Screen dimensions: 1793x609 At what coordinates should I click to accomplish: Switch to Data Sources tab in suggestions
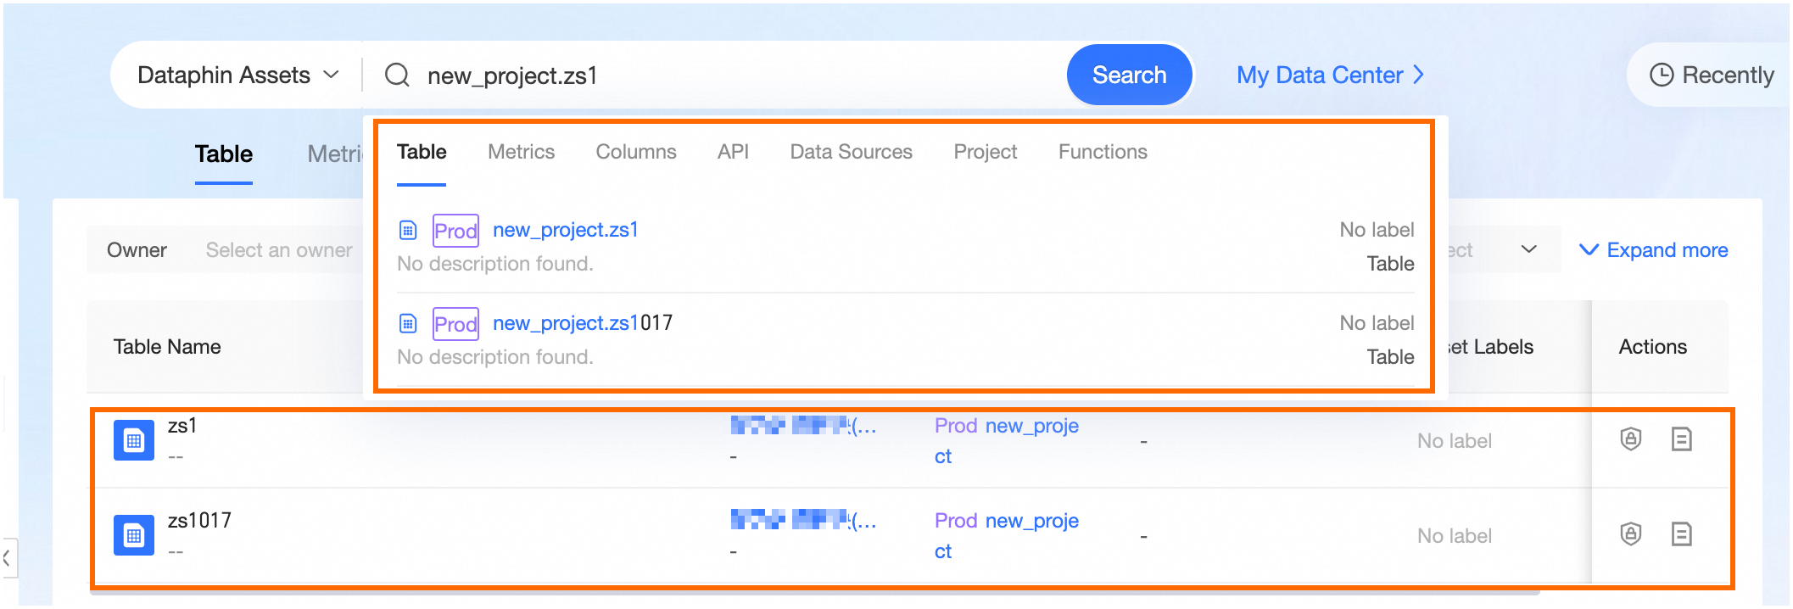point(851,152)
